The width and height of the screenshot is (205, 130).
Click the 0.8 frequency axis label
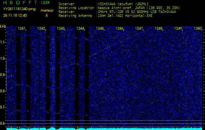coord(3,91)
